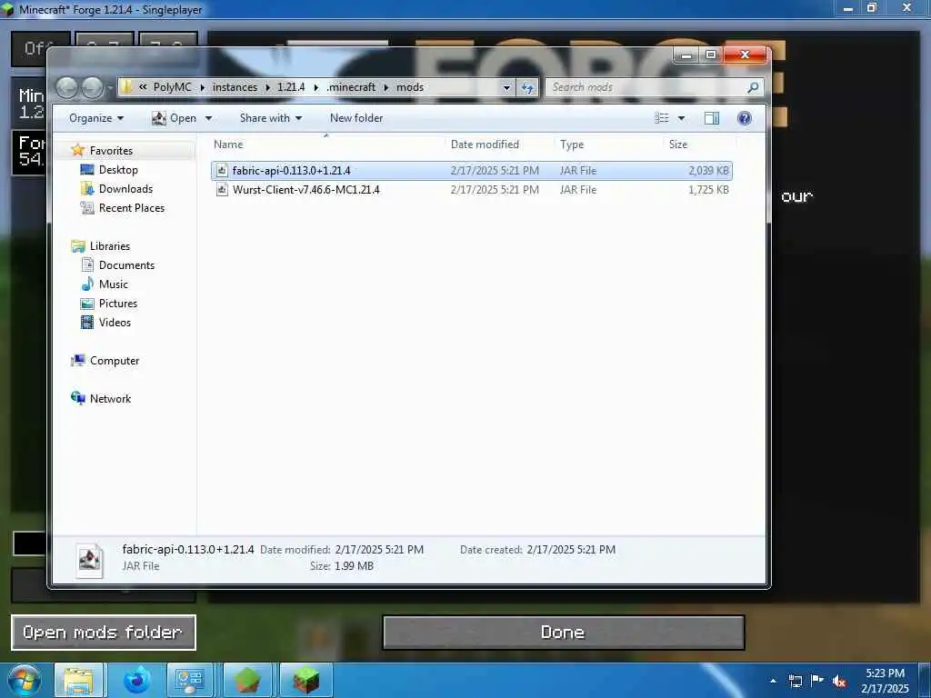Click the fabric-api JAR file icon
Image resolution: width=931 pixels, height=698 pixels.
[222, 170]
